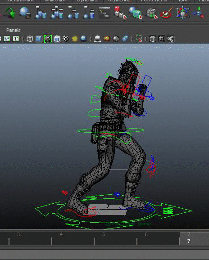
Task: Select the red knee control beside front leg
Action: tap(151, 169)
